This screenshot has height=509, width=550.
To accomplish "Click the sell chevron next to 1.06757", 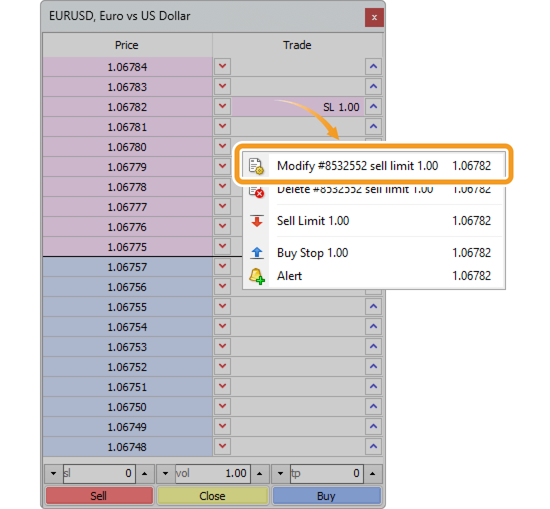I will point(222,266).
